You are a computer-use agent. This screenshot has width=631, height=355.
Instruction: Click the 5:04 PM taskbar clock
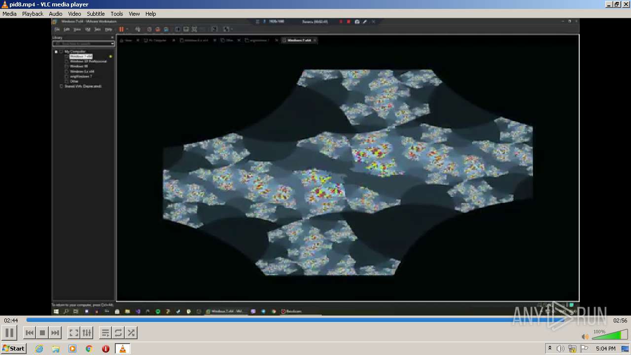point(605,349)
